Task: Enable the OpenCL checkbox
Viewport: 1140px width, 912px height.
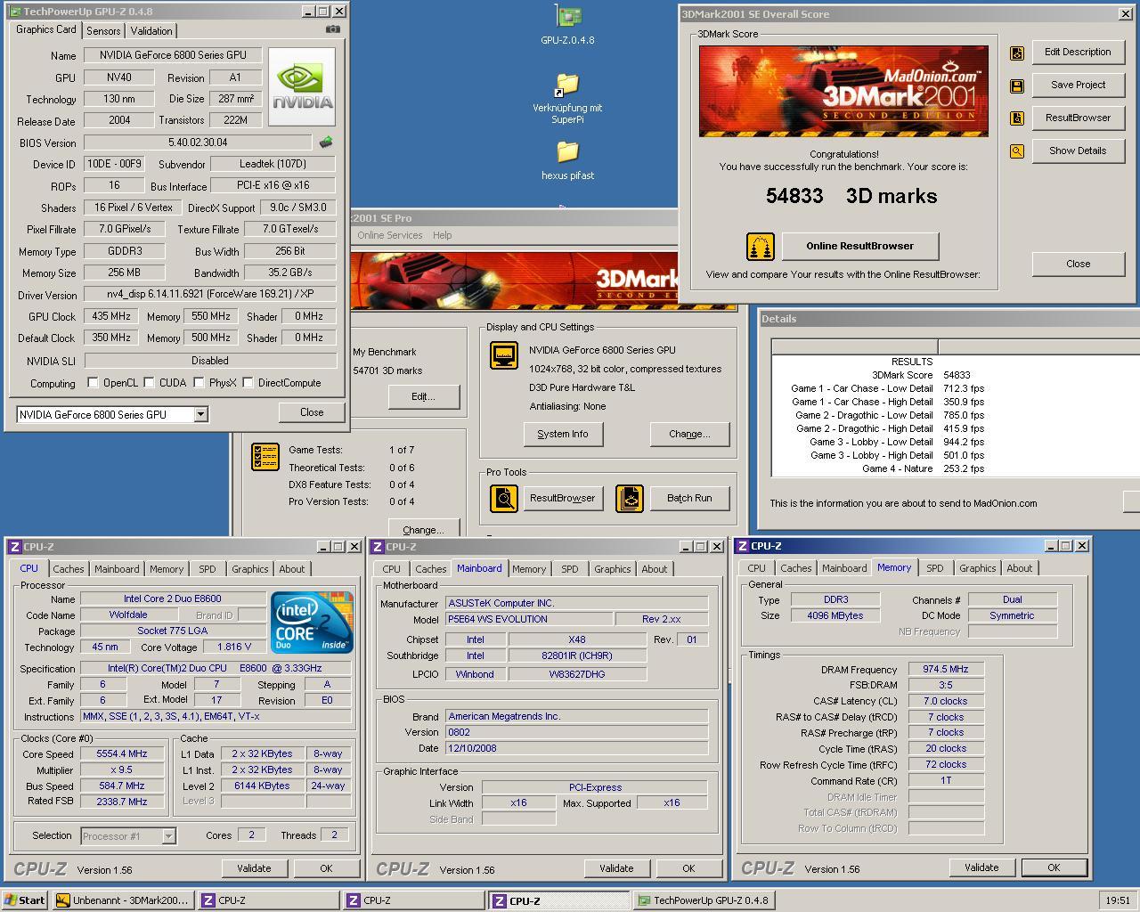Action: point(93,383)
